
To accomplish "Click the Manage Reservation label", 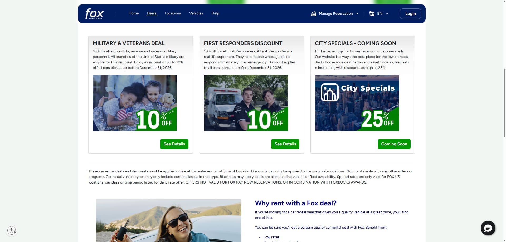I will [x=336, y=13].
